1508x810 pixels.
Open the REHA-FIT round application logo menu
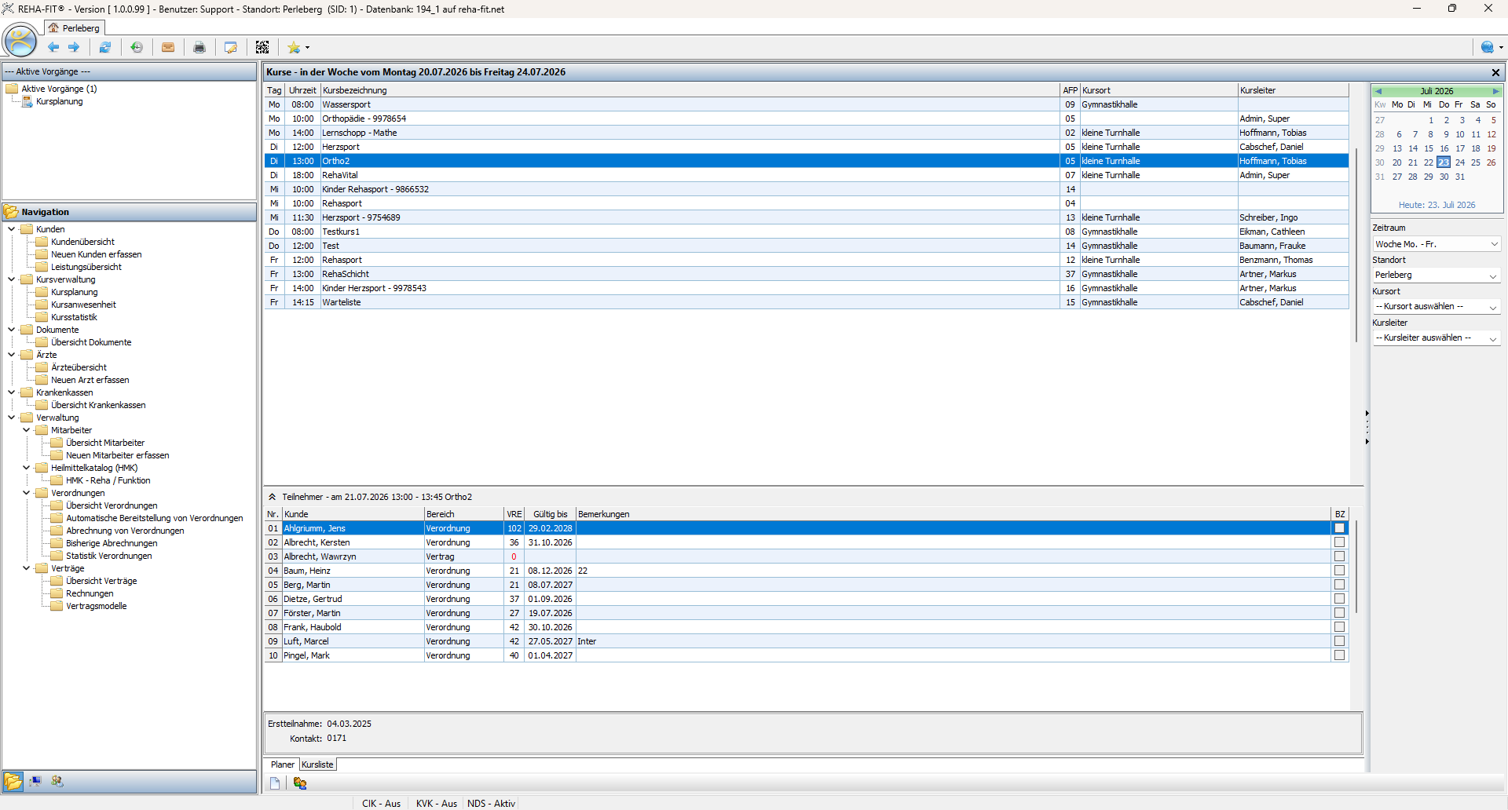[x=20, y=42]
